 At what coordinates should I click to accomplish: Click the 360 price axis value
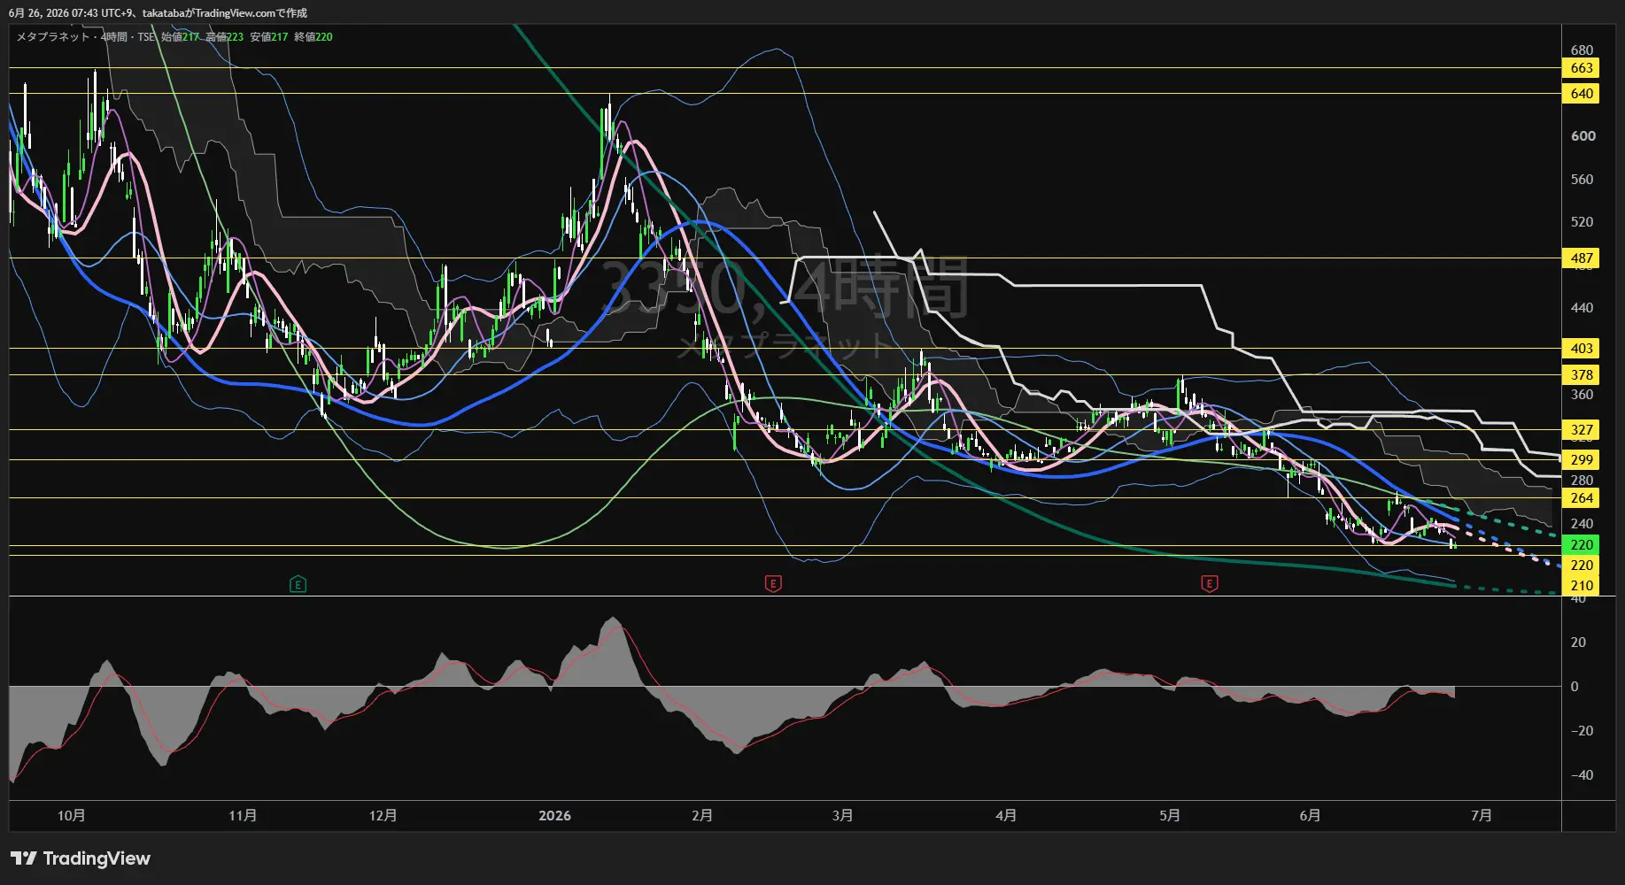1582,395
